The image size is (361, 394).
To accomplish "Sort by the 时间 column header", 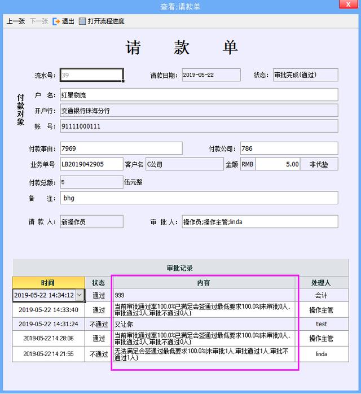I will coord(49,283).
